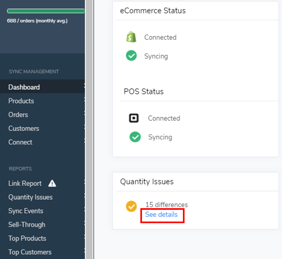Click the 15 differences text
Viewport: 282px width, 259px height.
(166, 205)
